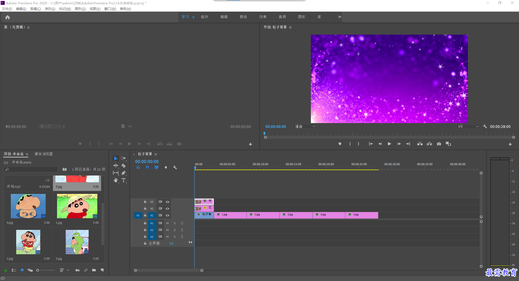Click New Item icon in project panel
The width and height of the screenshot is (519, 281).
102,270
